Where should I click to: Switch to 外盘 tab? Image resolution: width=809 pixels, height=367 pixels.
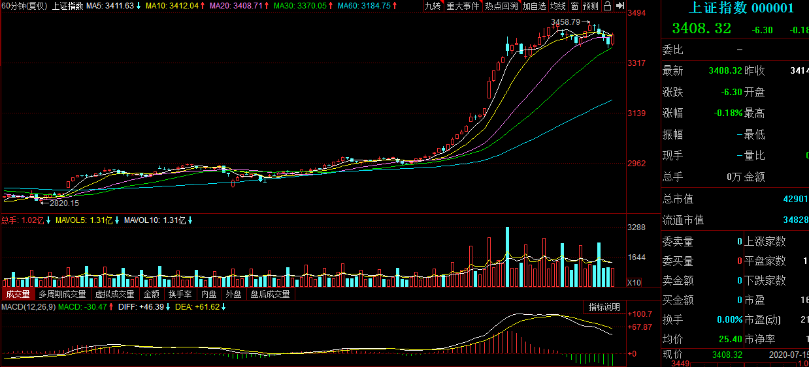pyautogui.click(x=233, y=294)
